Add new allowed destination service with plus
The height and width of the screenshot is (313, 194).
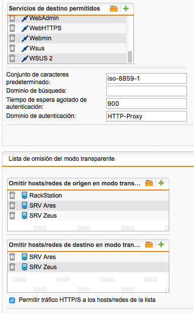tap(126, 9)
